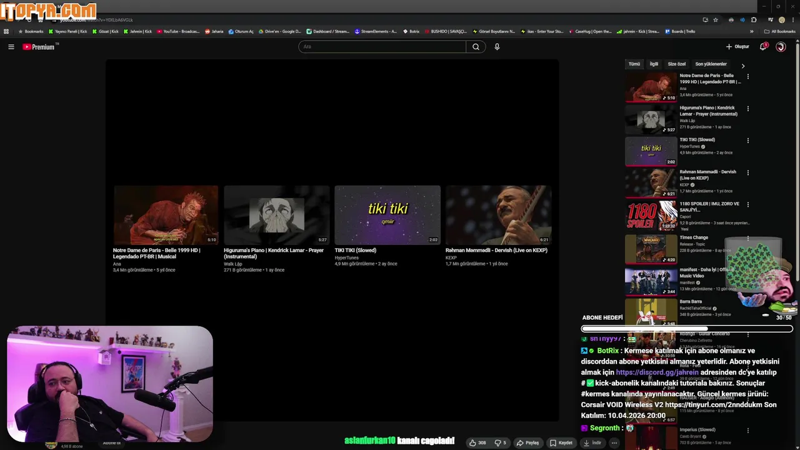Open Jahrein Kick bookmark
Image resolution: width=800 pixels, height=450 pixels.
[137, 31]
